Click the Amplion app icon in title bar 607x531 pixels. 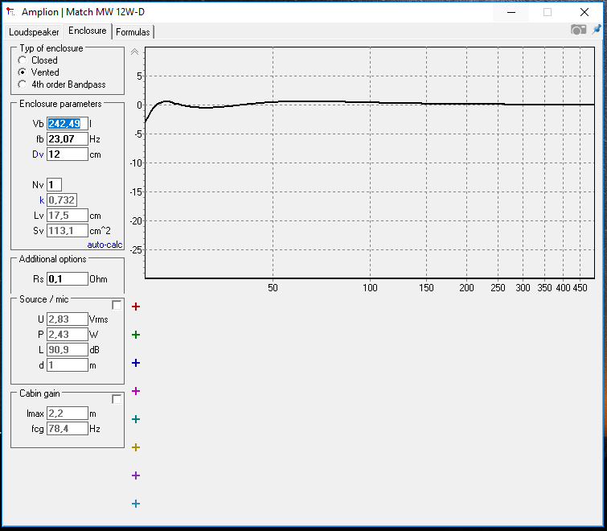10,12
